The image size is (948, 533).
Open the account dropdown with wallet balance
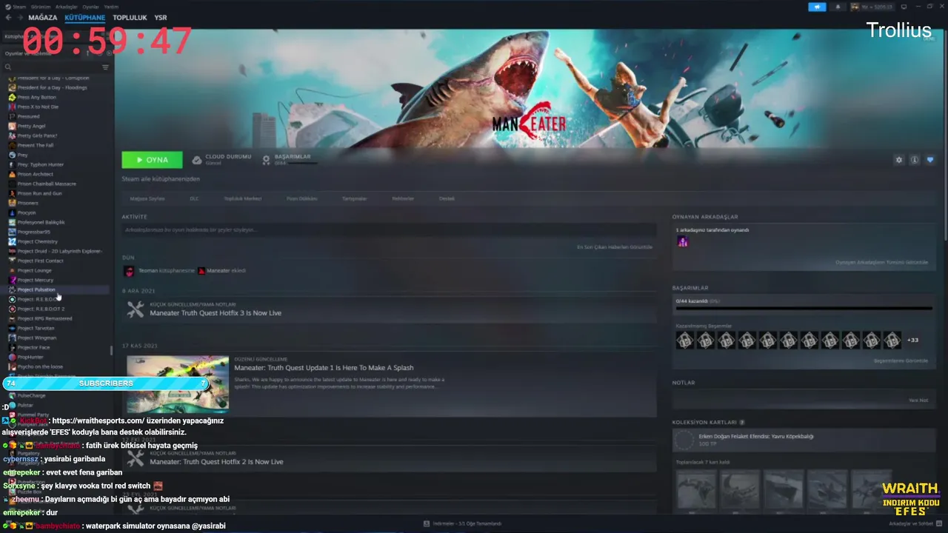[872, 7]
